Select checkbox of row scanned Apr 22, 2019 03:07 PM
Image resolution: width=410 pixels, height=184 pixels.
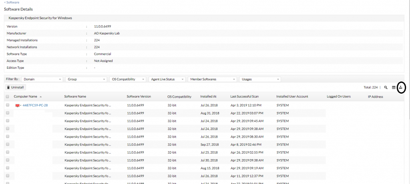pos(8,113)
